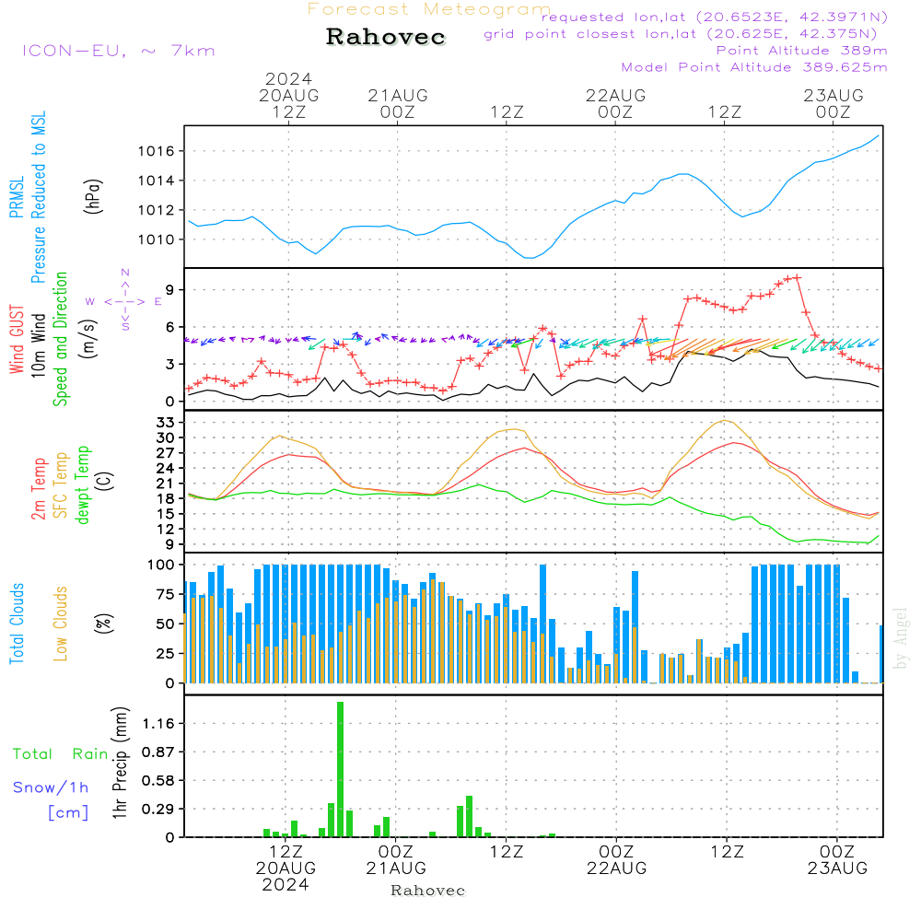Image resolution: width=921 pixels, height=921 pixels.
Task: Select the "(%)" cloud unit label
Action: point(103,624)
